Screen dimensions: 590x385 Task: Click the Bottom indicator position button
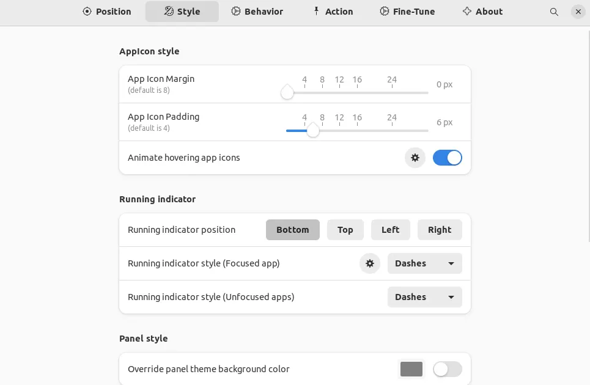click(x=292, y=230)
